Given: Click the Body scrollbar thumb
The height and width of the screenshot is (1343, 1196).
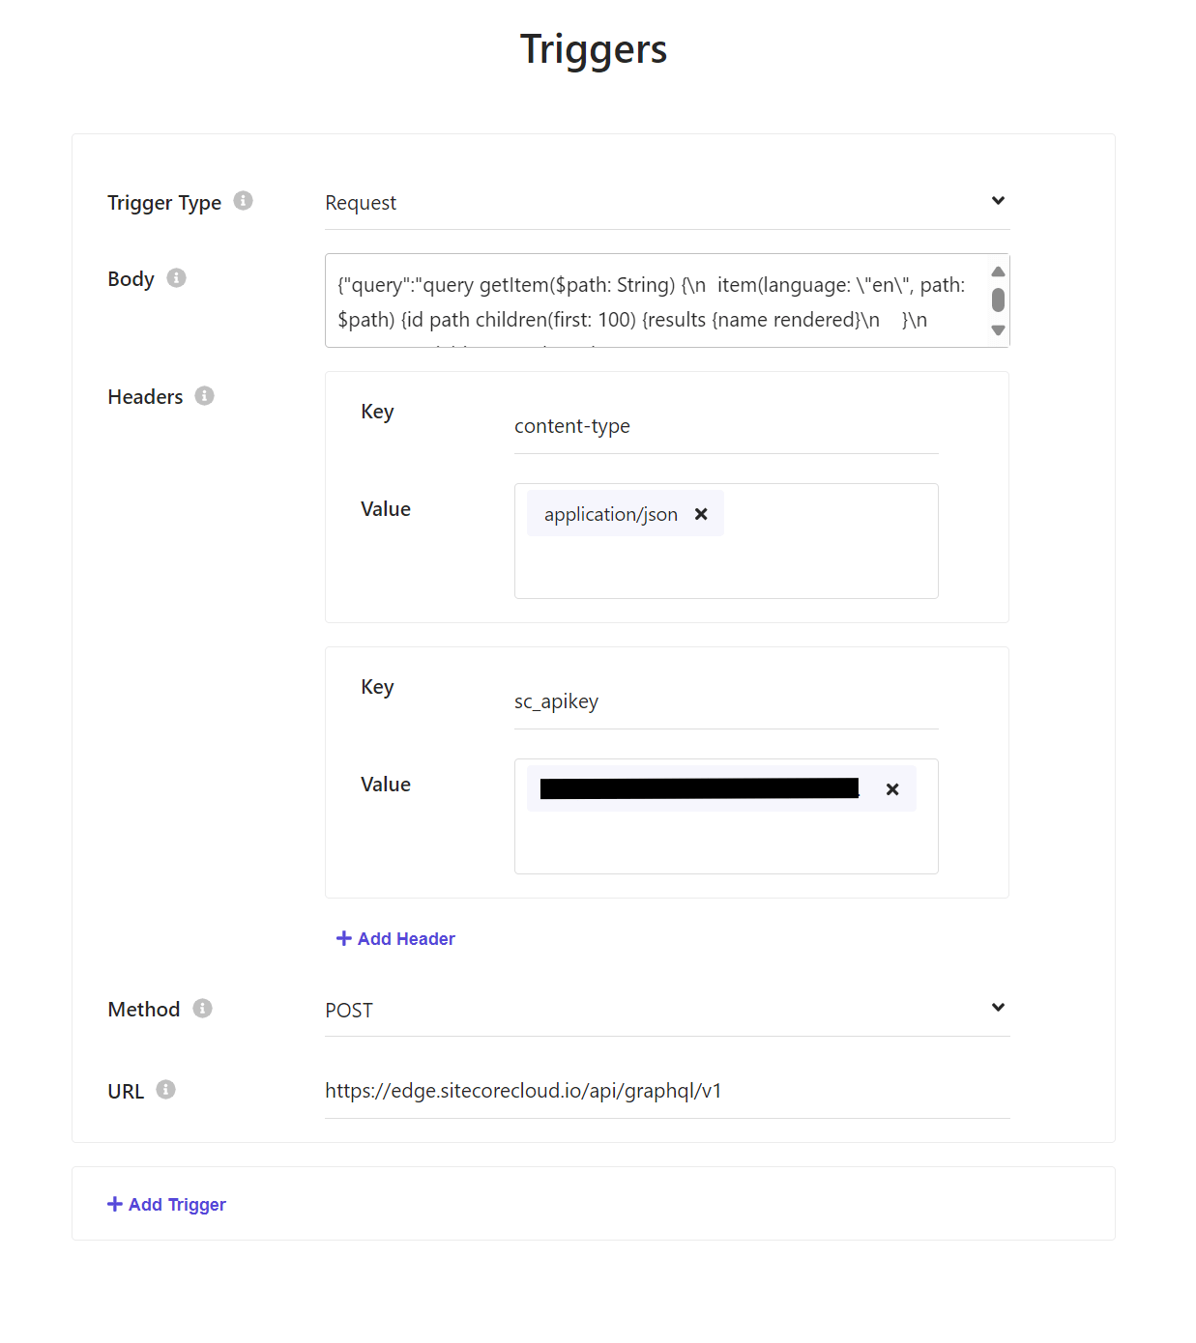Looking at the screenshot, I should (x=998, y=300).
